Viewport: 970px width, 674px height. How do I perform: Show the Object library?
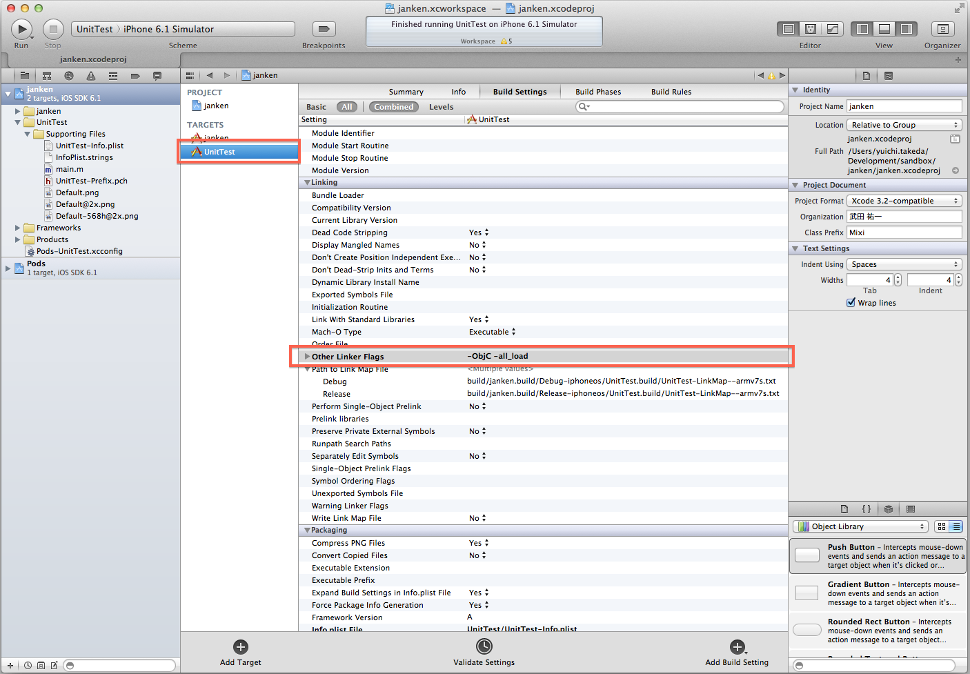click(x=889, y=509)
